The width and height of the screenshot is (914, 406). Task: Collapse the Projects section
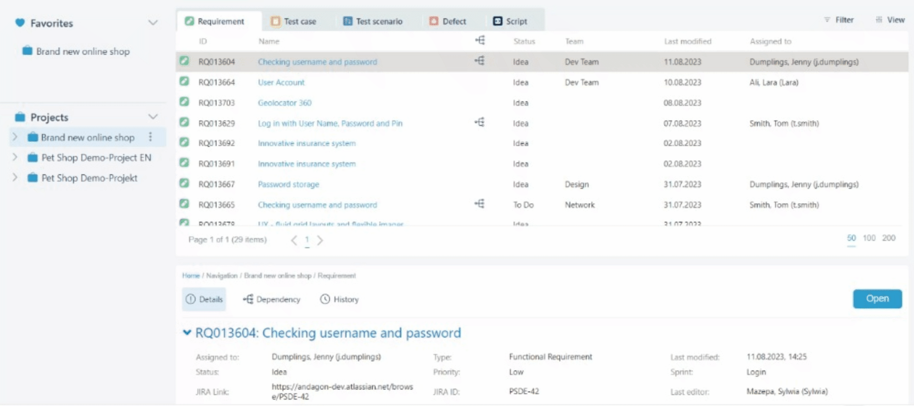[153, 117]
